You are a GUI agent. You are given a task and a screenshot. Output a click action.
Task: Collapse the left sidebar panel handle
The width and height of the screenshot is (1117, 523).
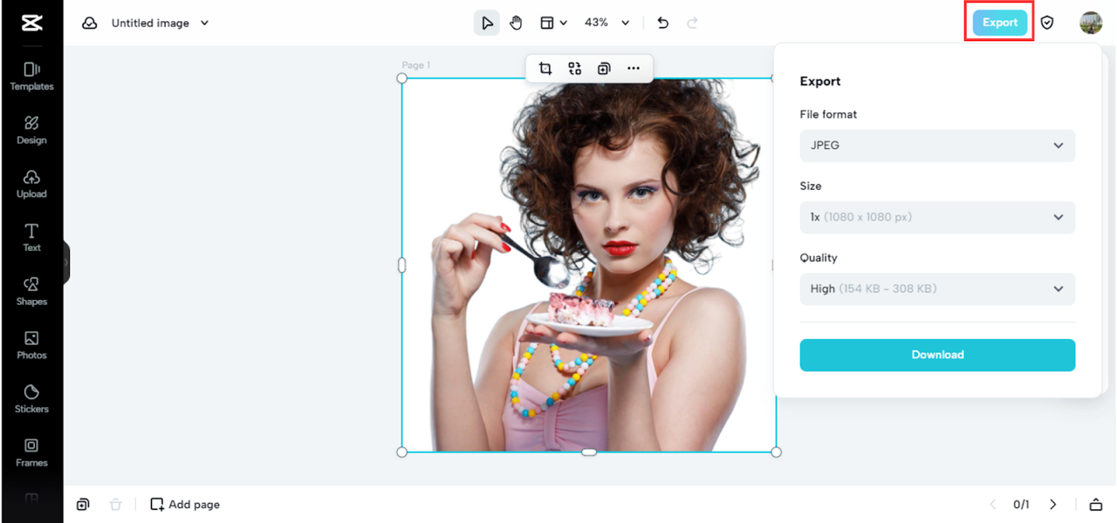click(x=65, y=261)
